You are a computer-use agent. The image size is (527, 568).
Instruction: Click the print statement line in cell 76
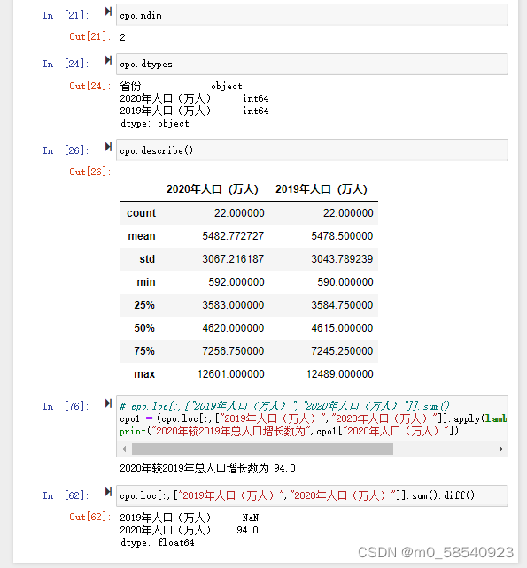pyautogui.click(x=289, y=431)
